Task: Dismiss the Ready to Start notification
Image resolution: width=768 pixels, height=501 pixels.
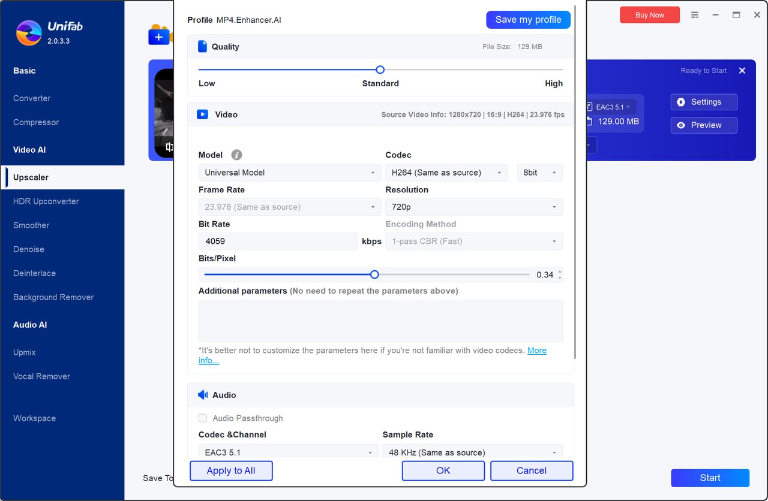Action: click(742, 70)
